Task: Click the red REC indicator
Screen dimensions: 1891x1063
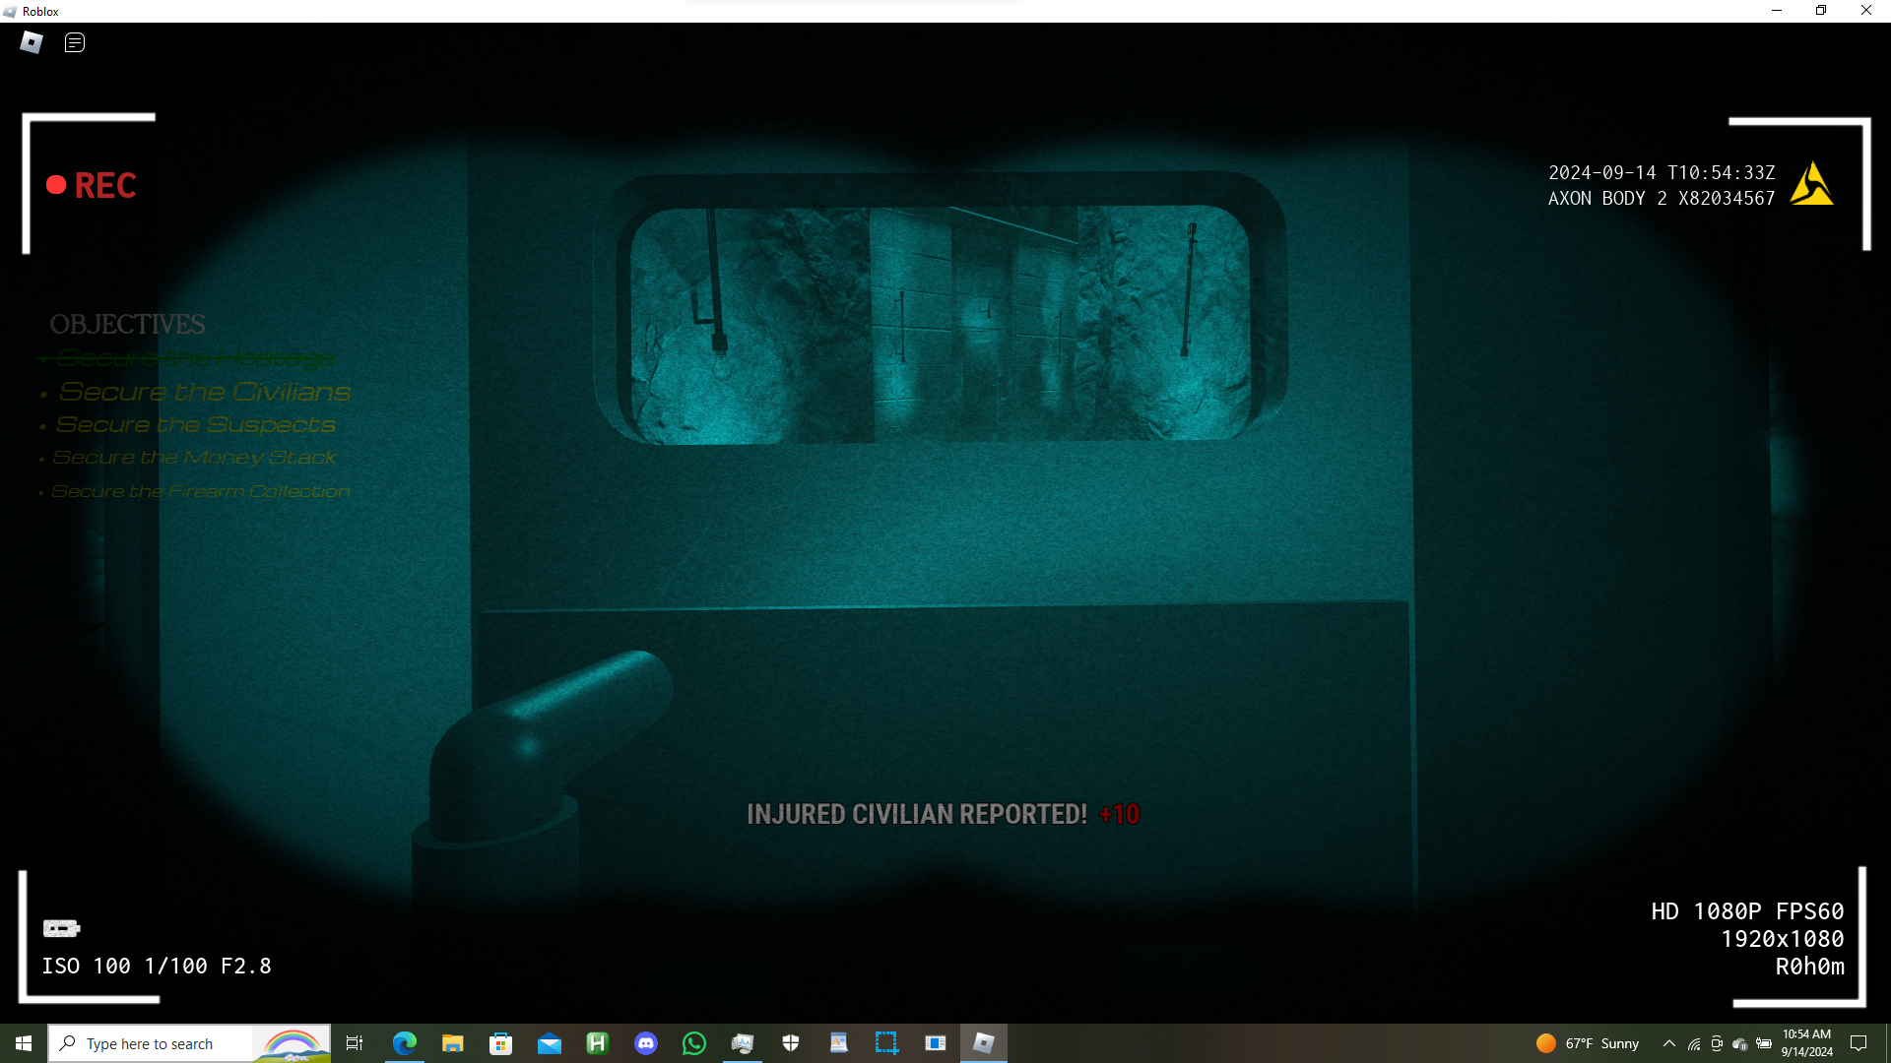Action: point(92,185)
